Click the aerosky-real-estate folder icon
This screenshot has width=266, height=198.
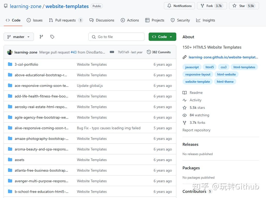pyautogui.click(x=10, y=106)
